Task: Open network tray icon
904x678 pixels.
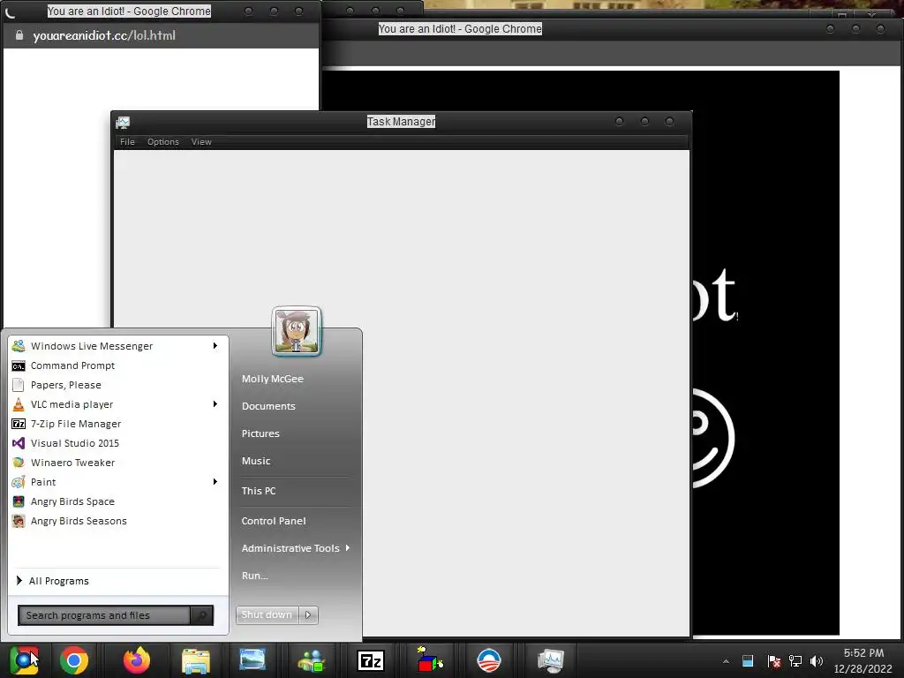Action: pyautogui.click(x=795, y=661)
